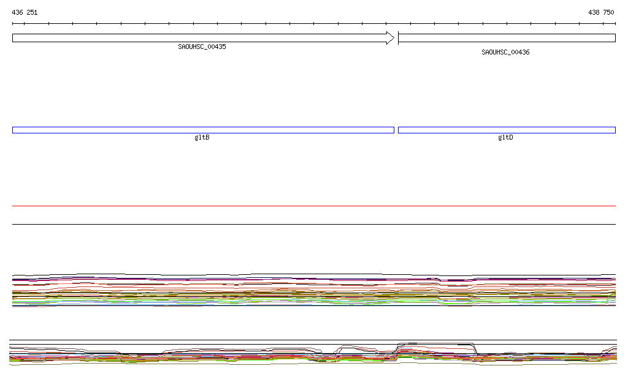Click the top position ruler scale
The width and height of the screenshot is (628, 374).
(x=314, y=24)
